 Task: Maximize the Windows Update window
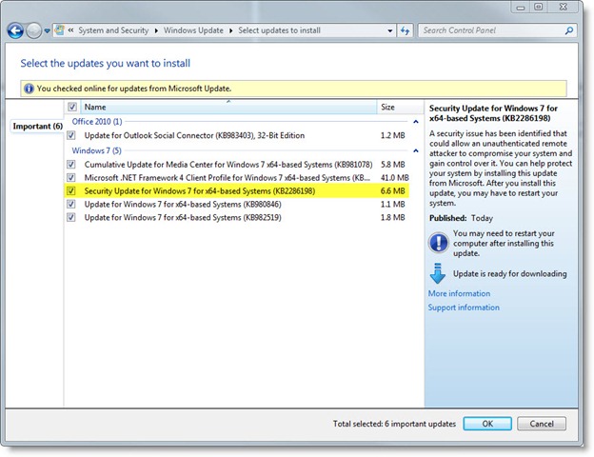pyautogui.click(x=538, y=8)
